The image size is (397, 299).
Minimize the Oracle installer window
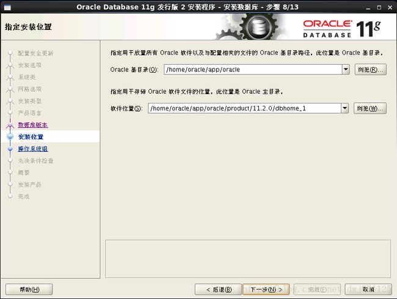coord(368,7)
